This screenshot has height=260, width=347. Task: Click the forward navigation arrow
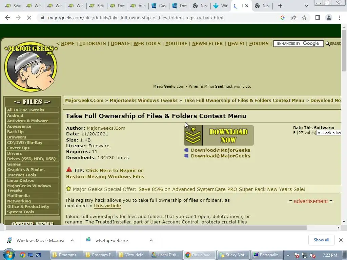tap(18, 18)
